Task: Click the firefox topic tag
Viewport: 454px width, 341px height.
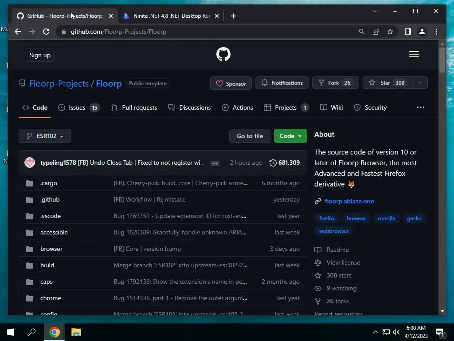Action: pos(327,218)
